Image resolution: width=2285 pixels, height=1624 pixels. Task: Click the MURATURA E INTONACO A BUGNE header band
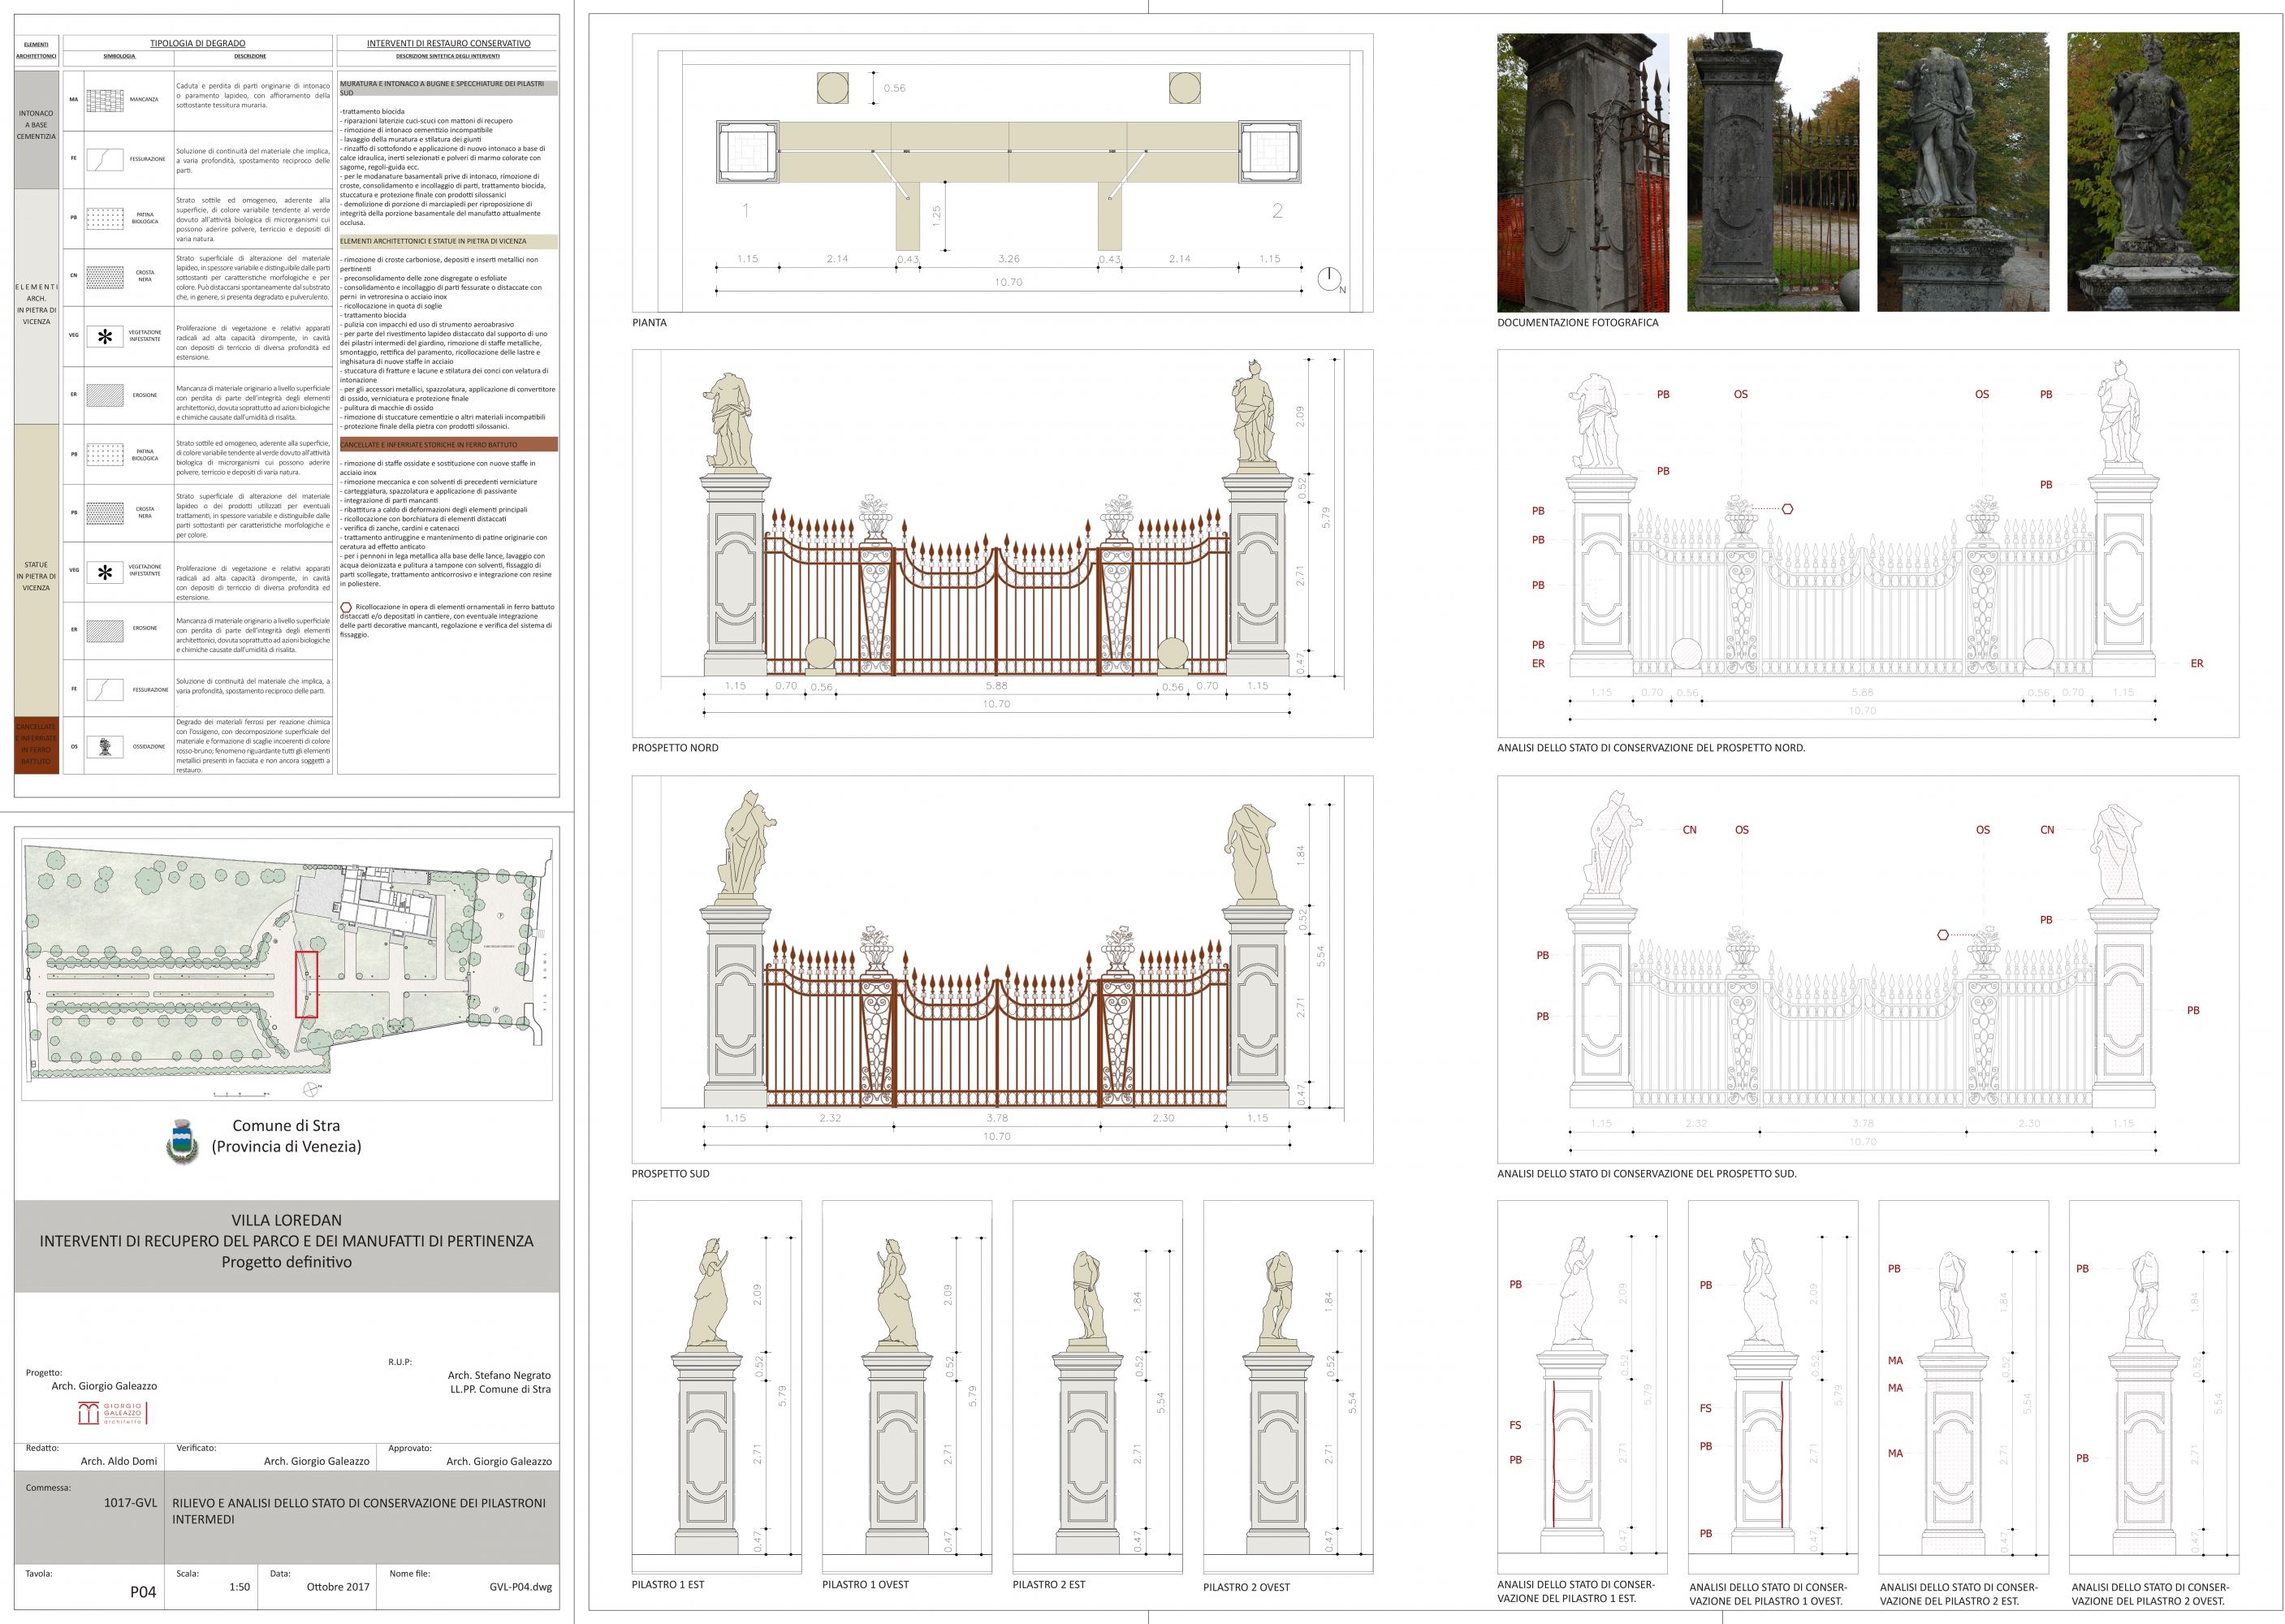[448, 88]
